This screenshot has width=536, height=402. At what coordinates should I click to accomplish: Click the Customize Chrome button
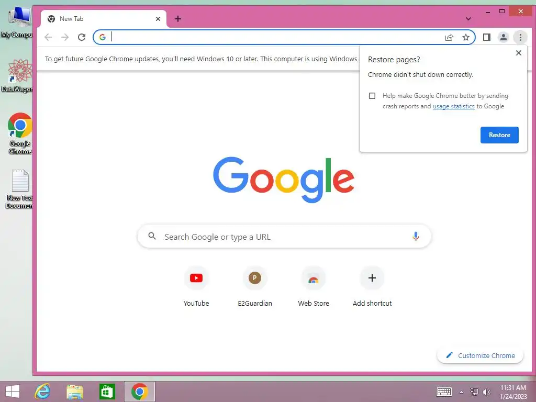click(481, 355)
